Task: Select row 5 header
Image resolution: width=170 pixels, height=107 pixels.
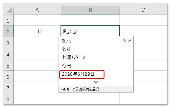Action: point(8,65)
